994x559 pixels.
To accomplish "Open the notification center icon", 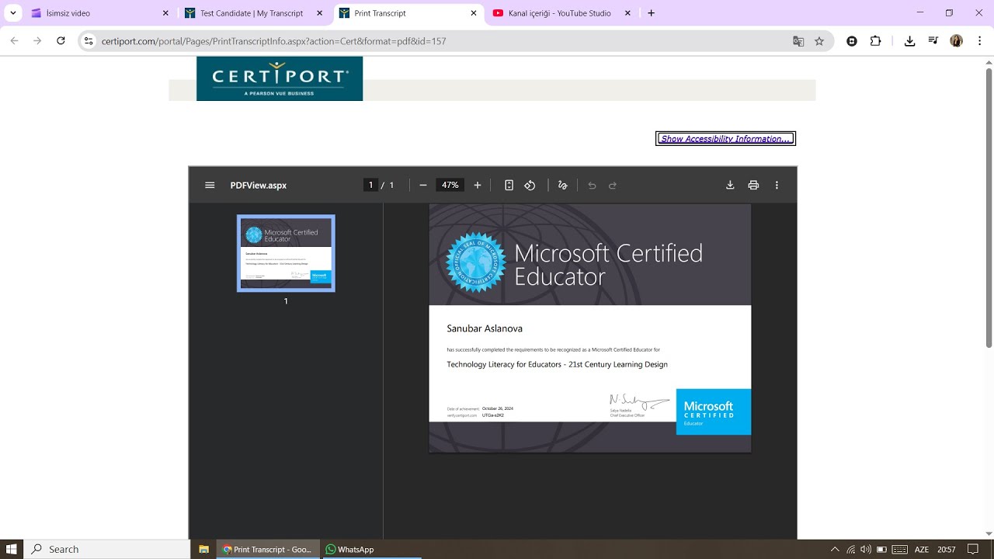I will tap(973, 550).
